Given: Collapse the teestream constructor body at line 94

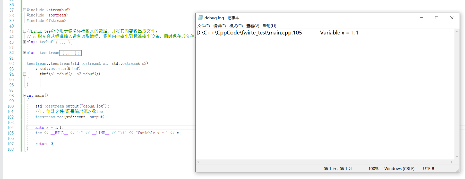Looking at the screenshot, I should click(x=24, y=74).
